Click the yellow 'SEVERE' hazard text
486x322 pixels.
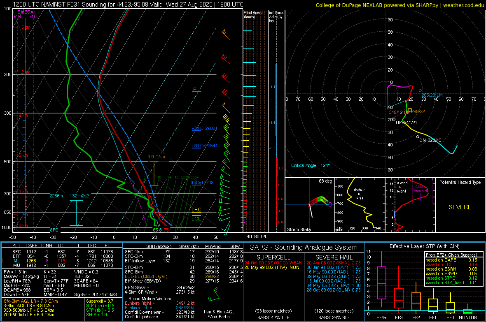pyautogui.click(x=460, y=207)
